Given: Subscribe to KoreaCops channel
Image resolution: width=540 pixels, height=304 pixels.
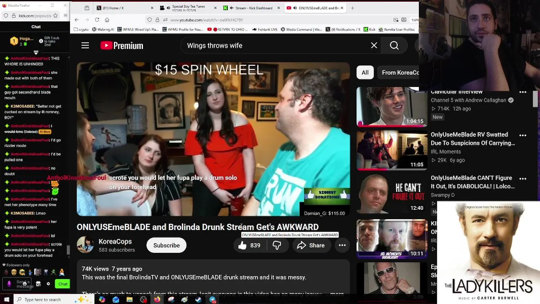Looking at the screenshot, I should pyautogui.click(x=167, y=245).
